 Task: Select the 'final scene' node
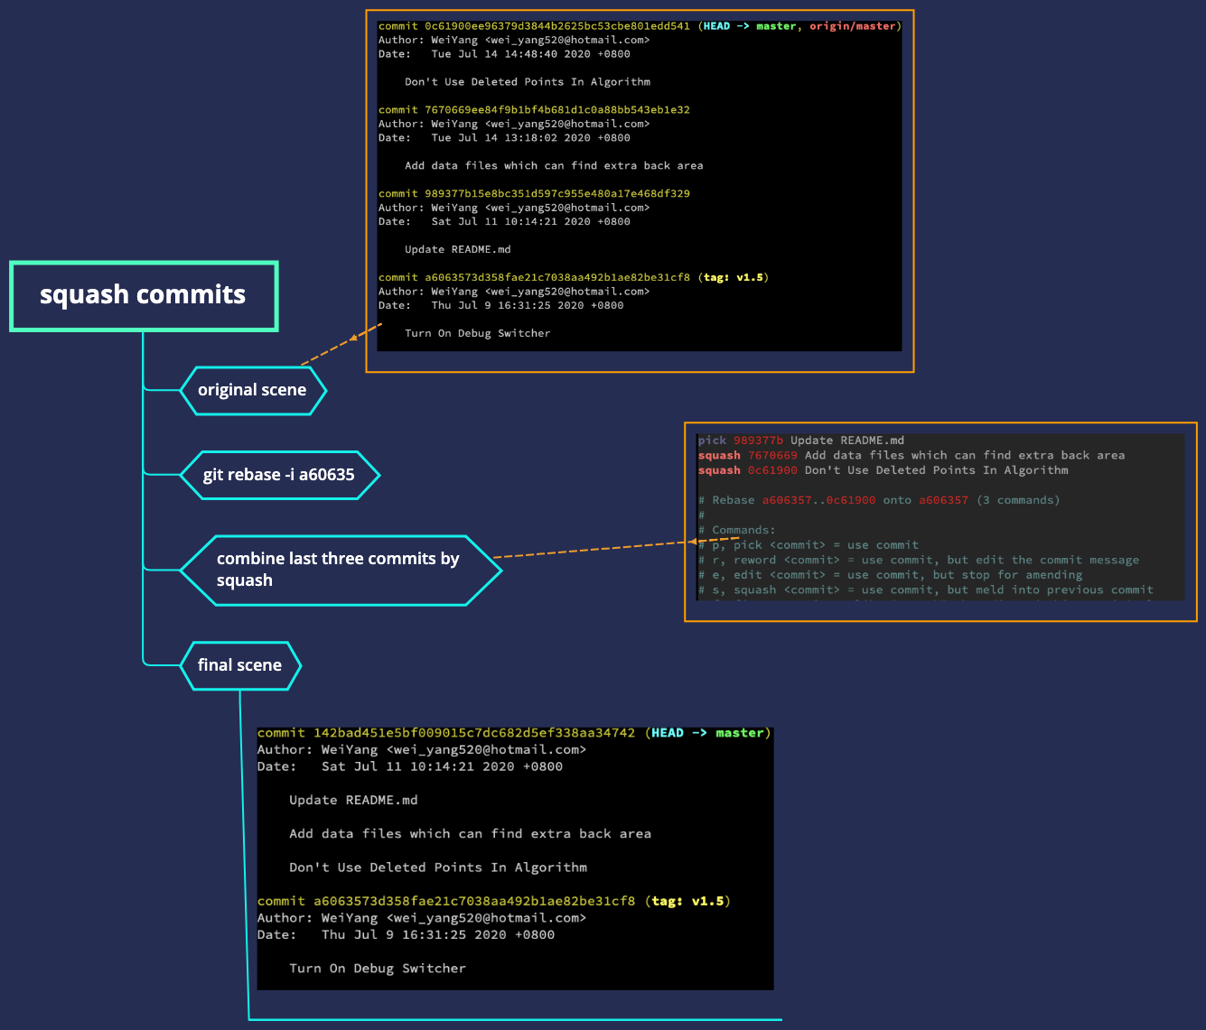coord(239,665)
